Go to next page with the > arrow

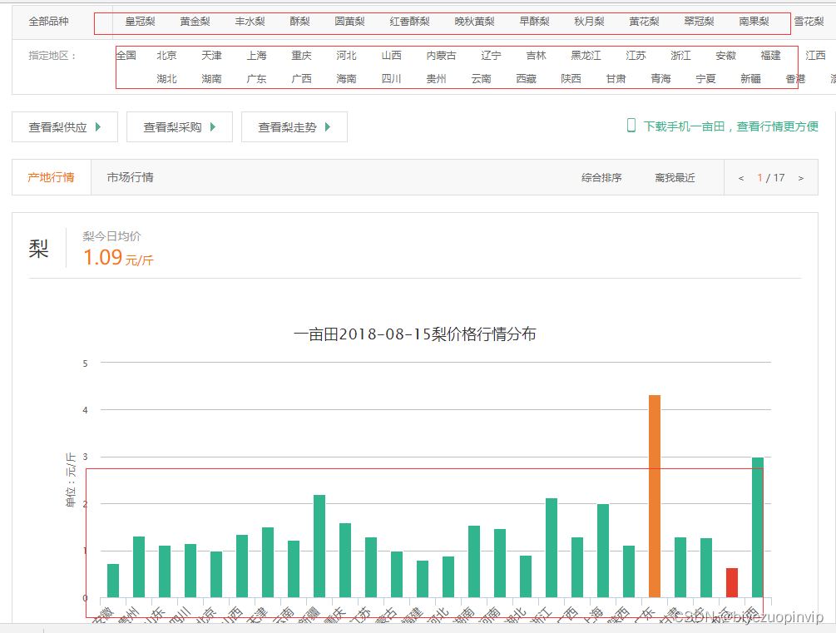point(800,177)
